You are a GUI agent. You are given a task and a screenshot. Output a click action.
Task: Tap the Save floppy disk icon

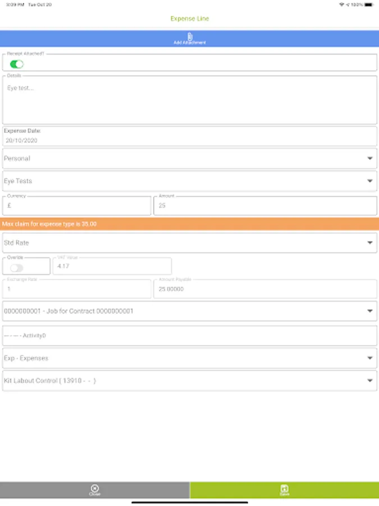pos(284,488)
